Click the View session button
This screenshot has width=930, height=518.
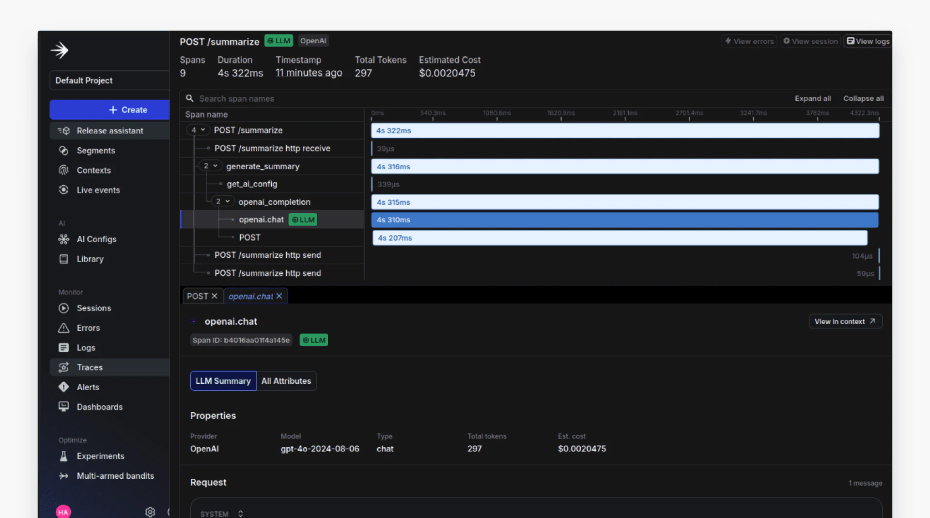tap(810, 41)
